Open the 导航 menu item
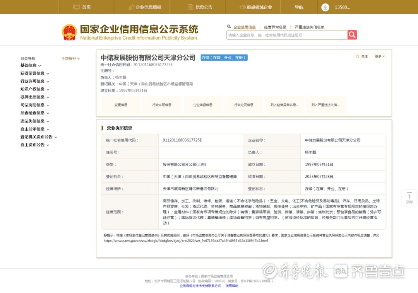This screenshot has height=293, width=418. click(x=299, y=7)
